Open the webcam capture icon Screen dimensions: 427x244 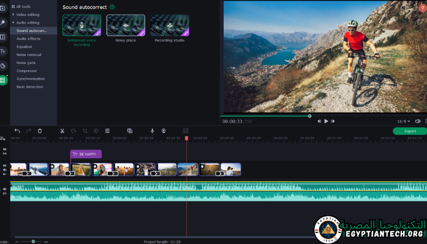click(x=163, y=131)
